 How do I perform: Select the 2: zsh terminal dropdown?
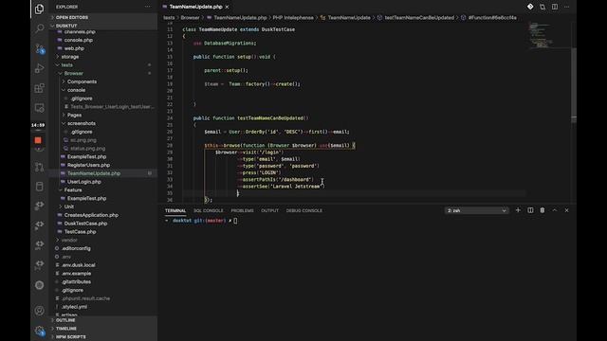coord(476,210)
